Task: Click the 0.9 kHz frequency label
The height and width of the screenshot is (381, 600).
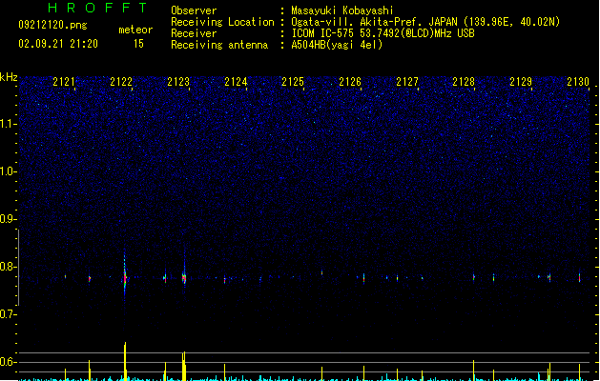Action: click(x=8, y=219)
